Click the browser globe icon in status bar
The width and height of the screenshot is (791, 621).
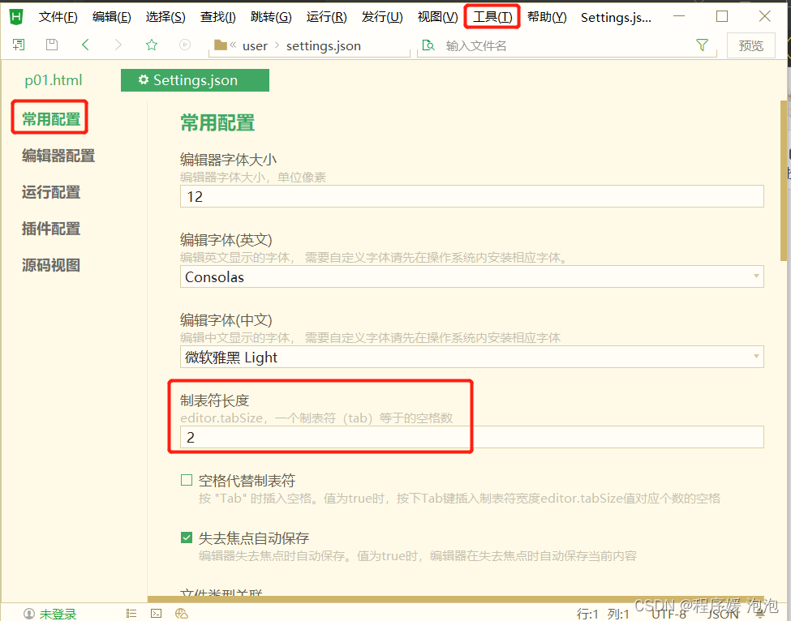pyautogui.click(x=182, y=614)
